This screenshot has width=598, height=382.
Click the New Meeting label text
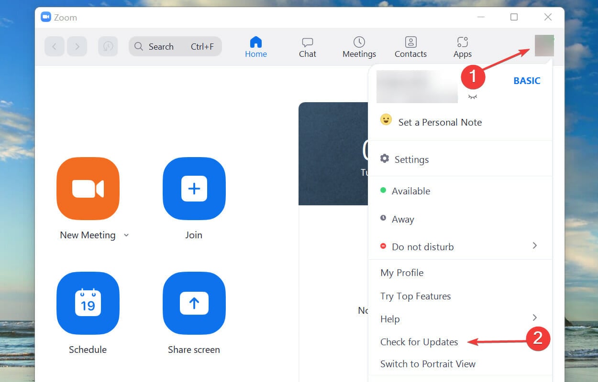coord(88,235)
